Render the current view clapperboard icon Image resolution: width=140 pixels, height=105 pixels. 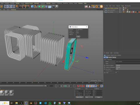(x=21, y=6)
